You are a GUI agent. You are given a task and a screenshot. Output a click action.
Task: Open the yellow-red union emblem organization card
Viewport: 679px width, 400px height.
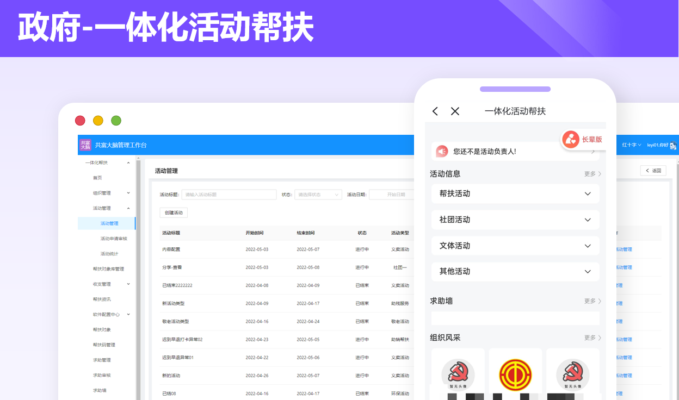[515, 374]
